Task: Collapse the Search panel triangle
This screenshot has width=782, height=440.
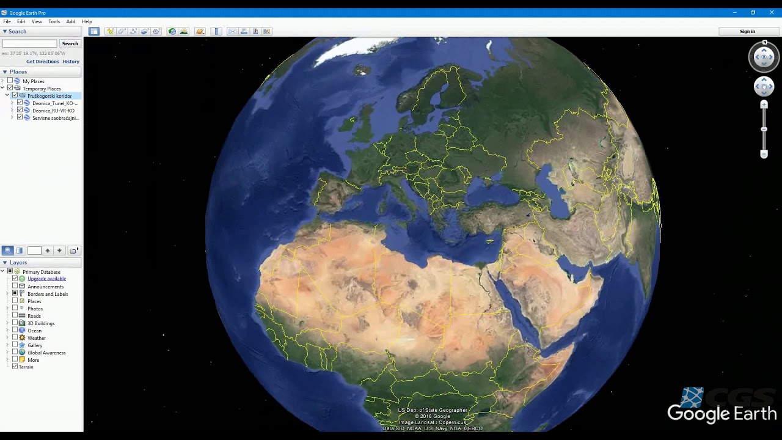Action: click(x=4, y=31)
